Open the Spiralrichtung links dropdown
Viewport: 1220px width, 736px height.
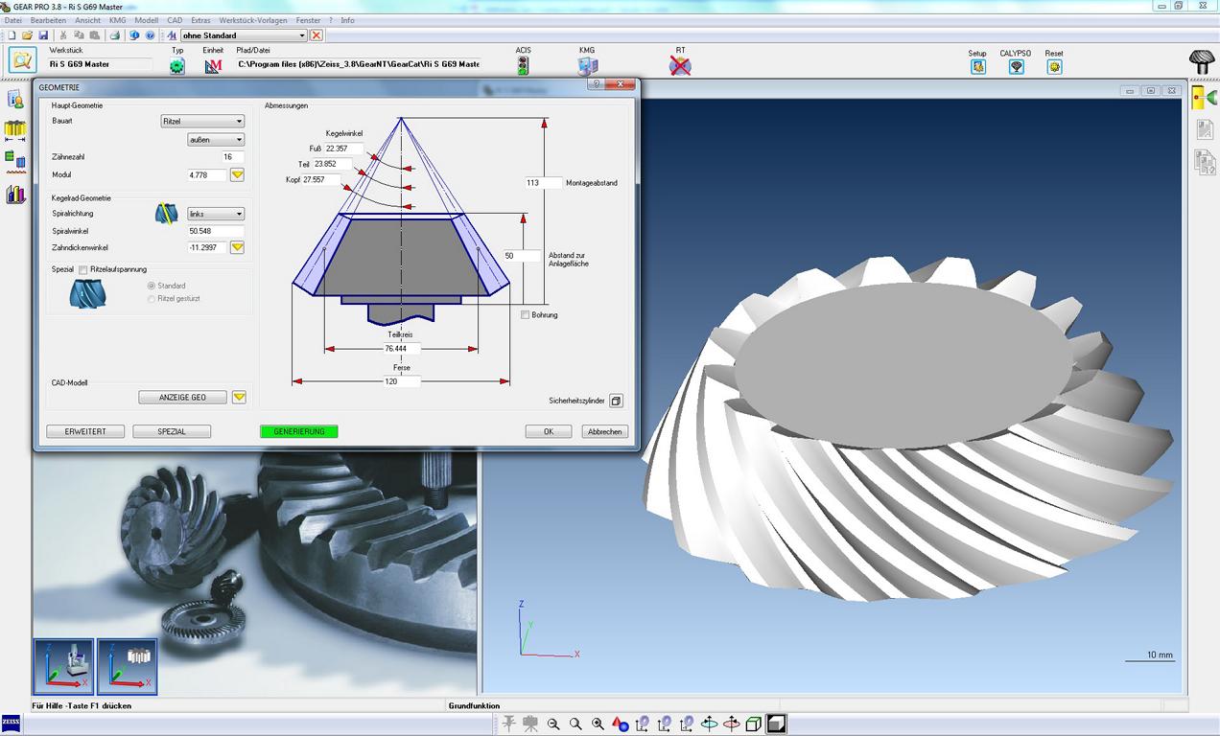coord(216,214)
